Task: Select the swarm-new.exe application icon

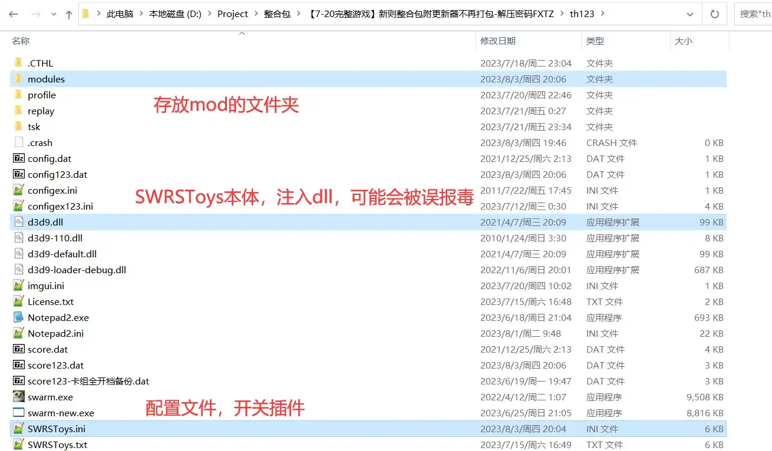Action: [18, 413]
